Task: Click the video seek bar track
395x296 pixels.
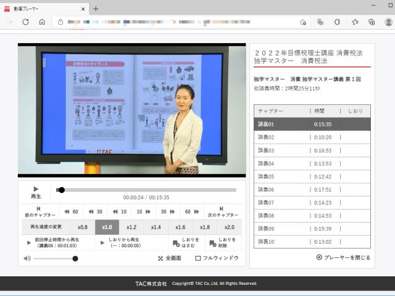Action: pyautogui.click(x=148, y=190)
